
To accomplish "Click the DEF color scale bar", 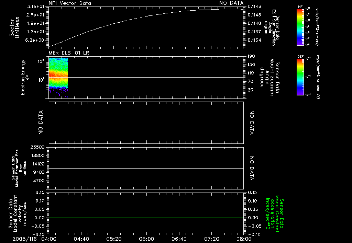I will pos(300,77).
